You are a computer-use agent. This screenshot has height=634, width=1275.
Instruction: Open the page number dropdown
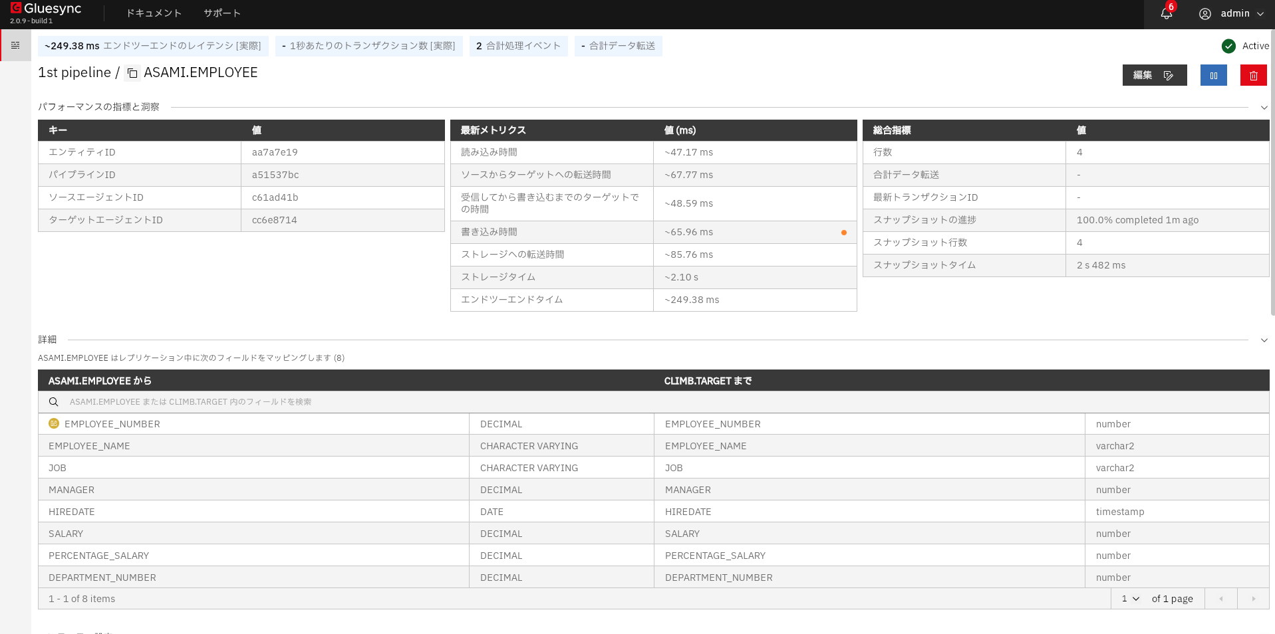pos(1130,598)
